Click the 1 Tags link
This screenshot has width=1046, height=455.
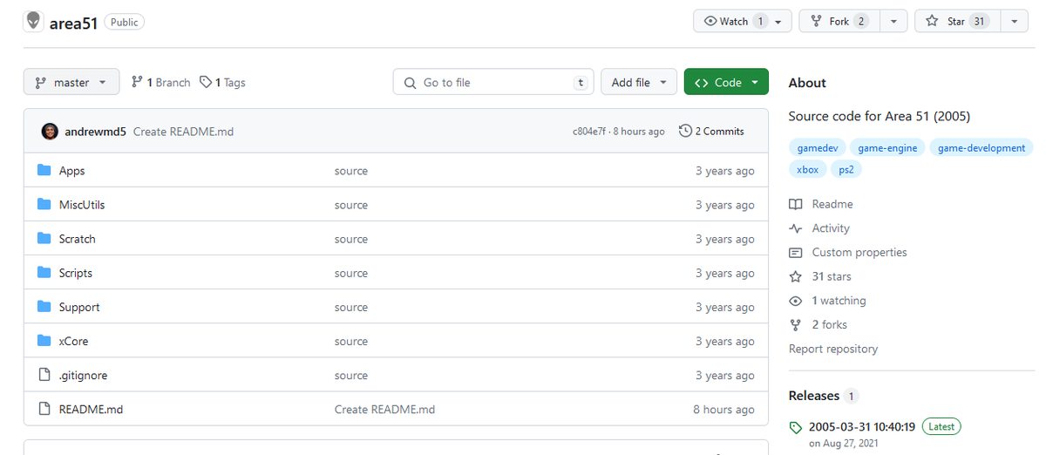[x=222, y=82]
